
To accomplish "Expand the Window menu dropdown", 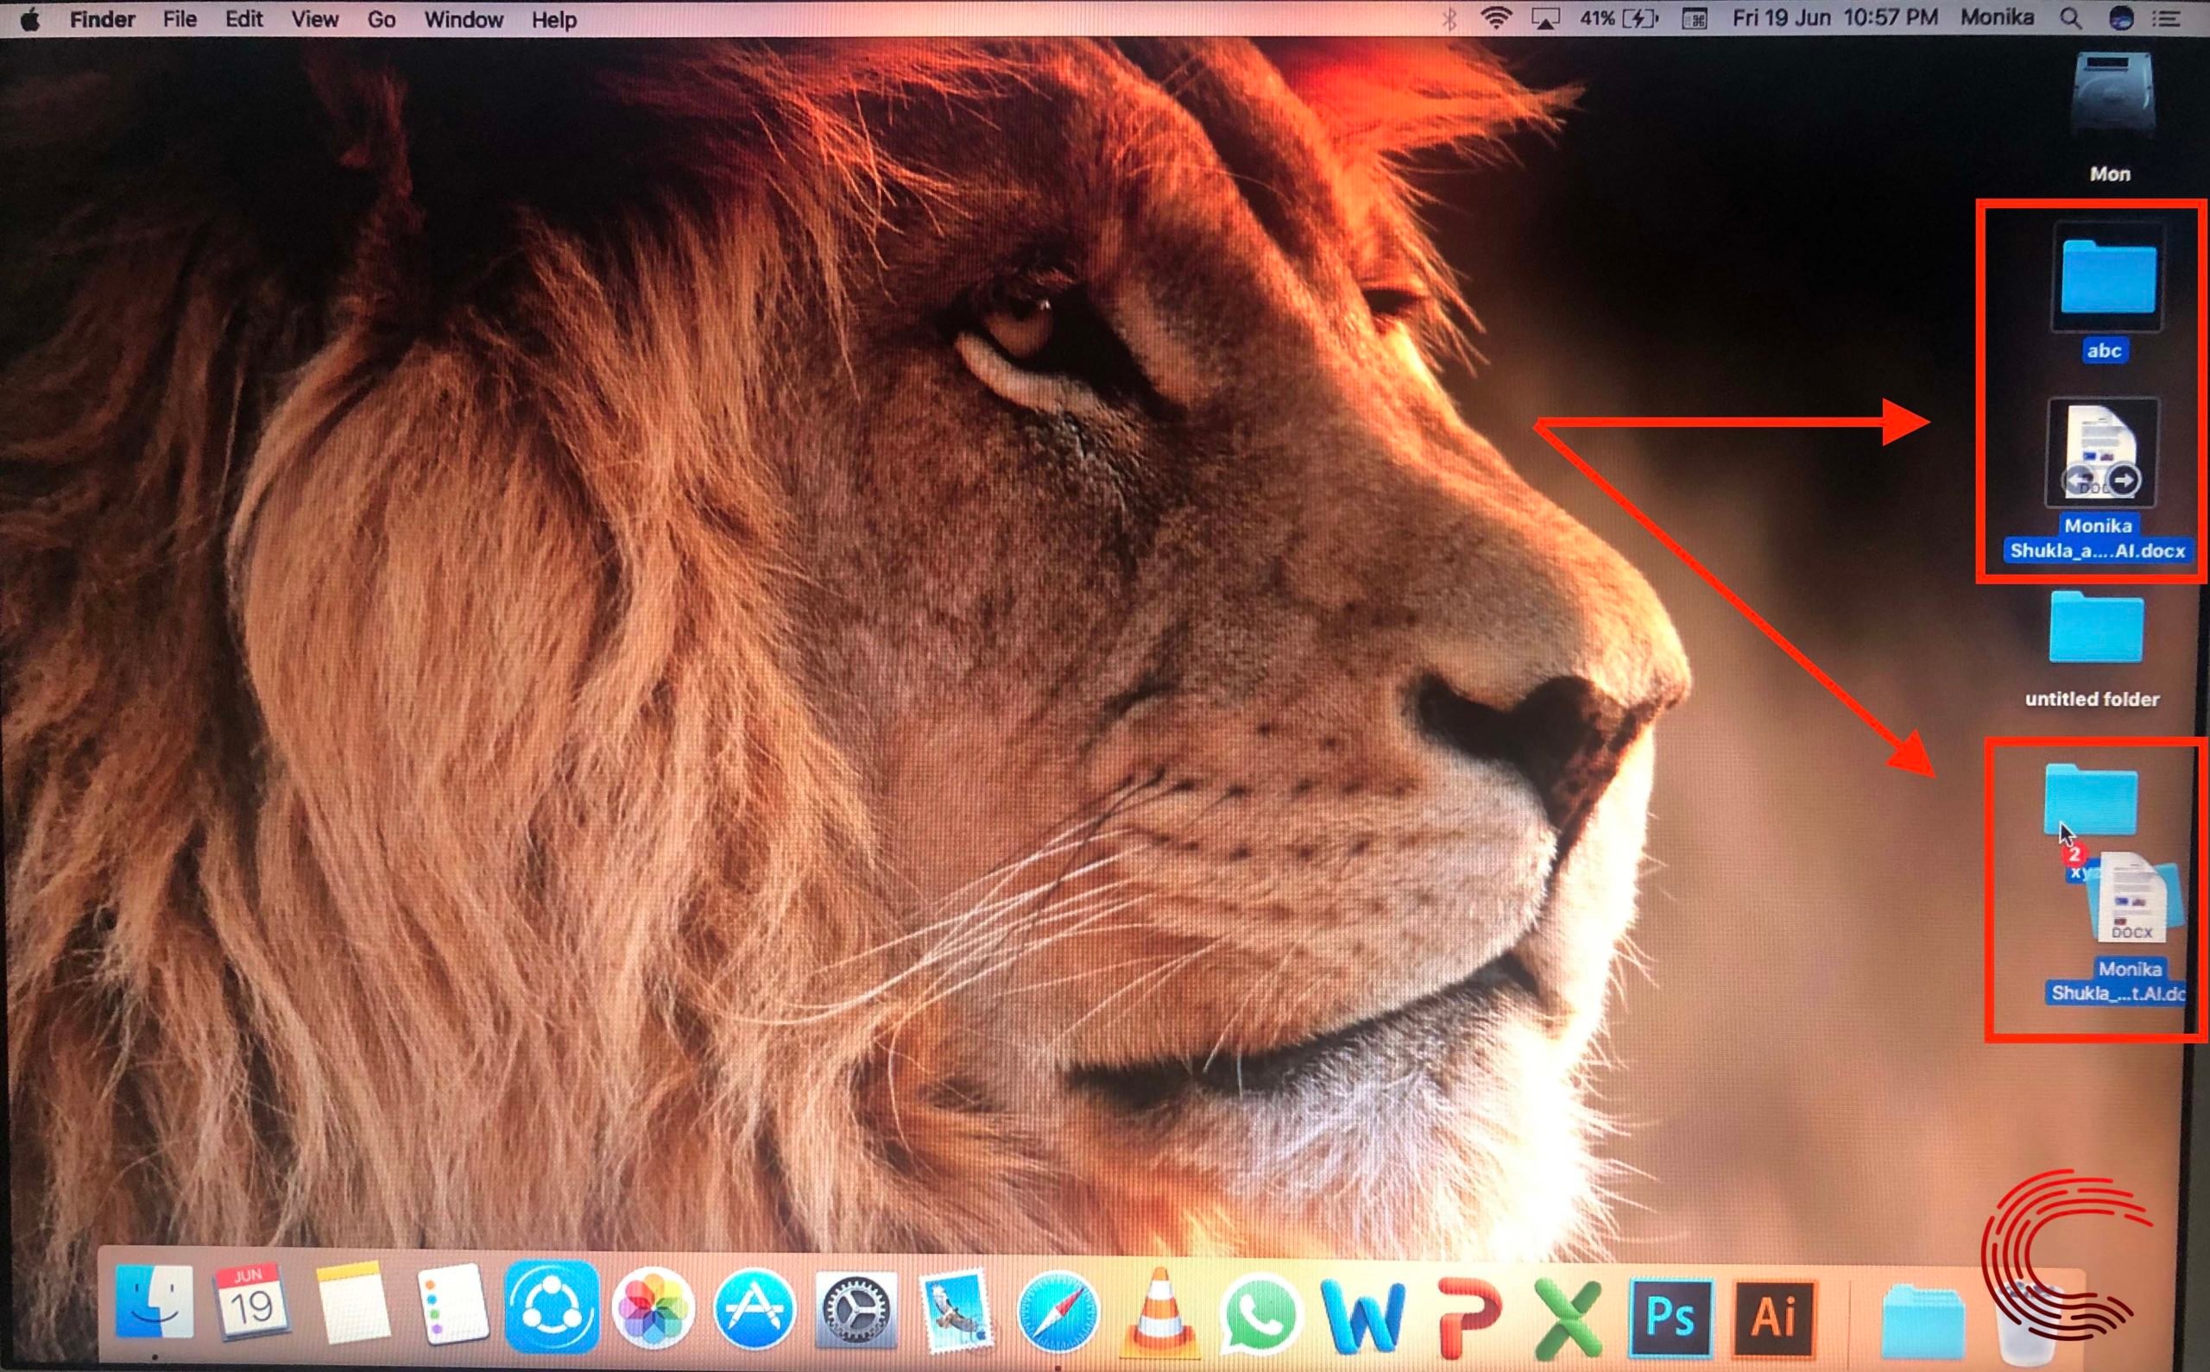I will pyautogui.click(x=464, y=19).
